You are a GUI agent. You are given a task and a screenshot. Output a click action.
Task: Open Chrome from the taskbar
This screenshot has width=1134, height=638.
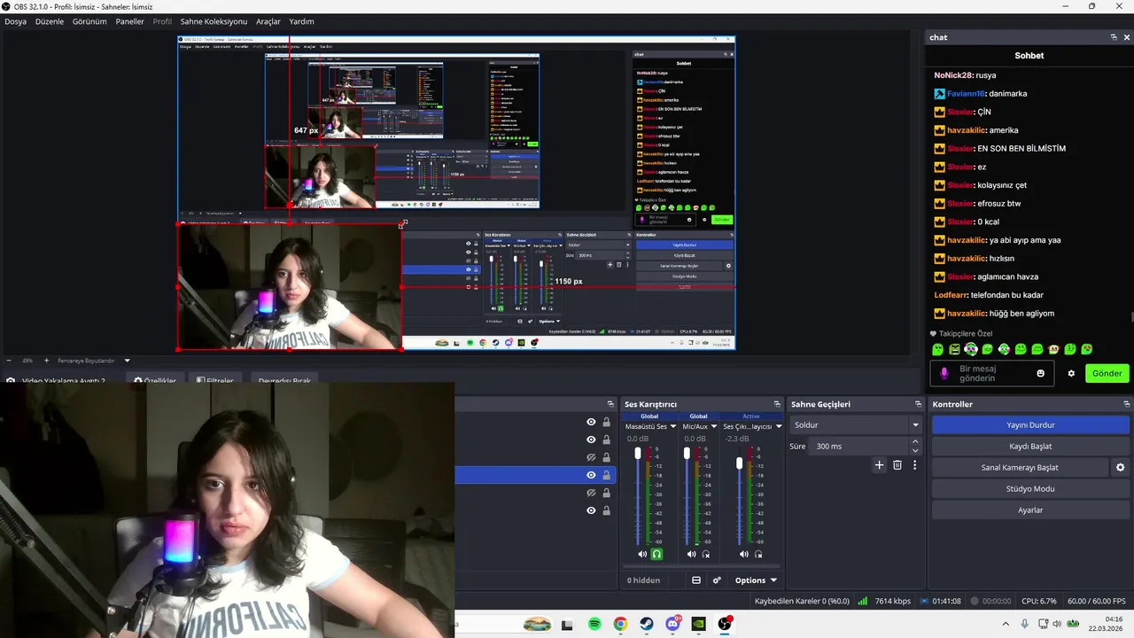[620, 625]
